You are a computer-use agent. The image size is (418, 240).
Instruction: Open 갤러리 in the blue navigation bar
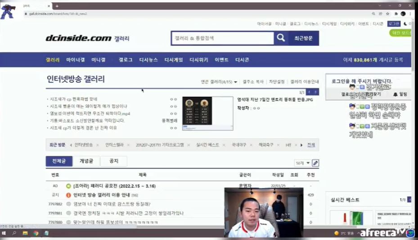53,60
